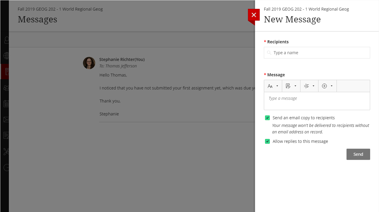Open the text style formatting dropdown
The height and width of the screenshot is (212, 379).
click(x=291, y=86)
